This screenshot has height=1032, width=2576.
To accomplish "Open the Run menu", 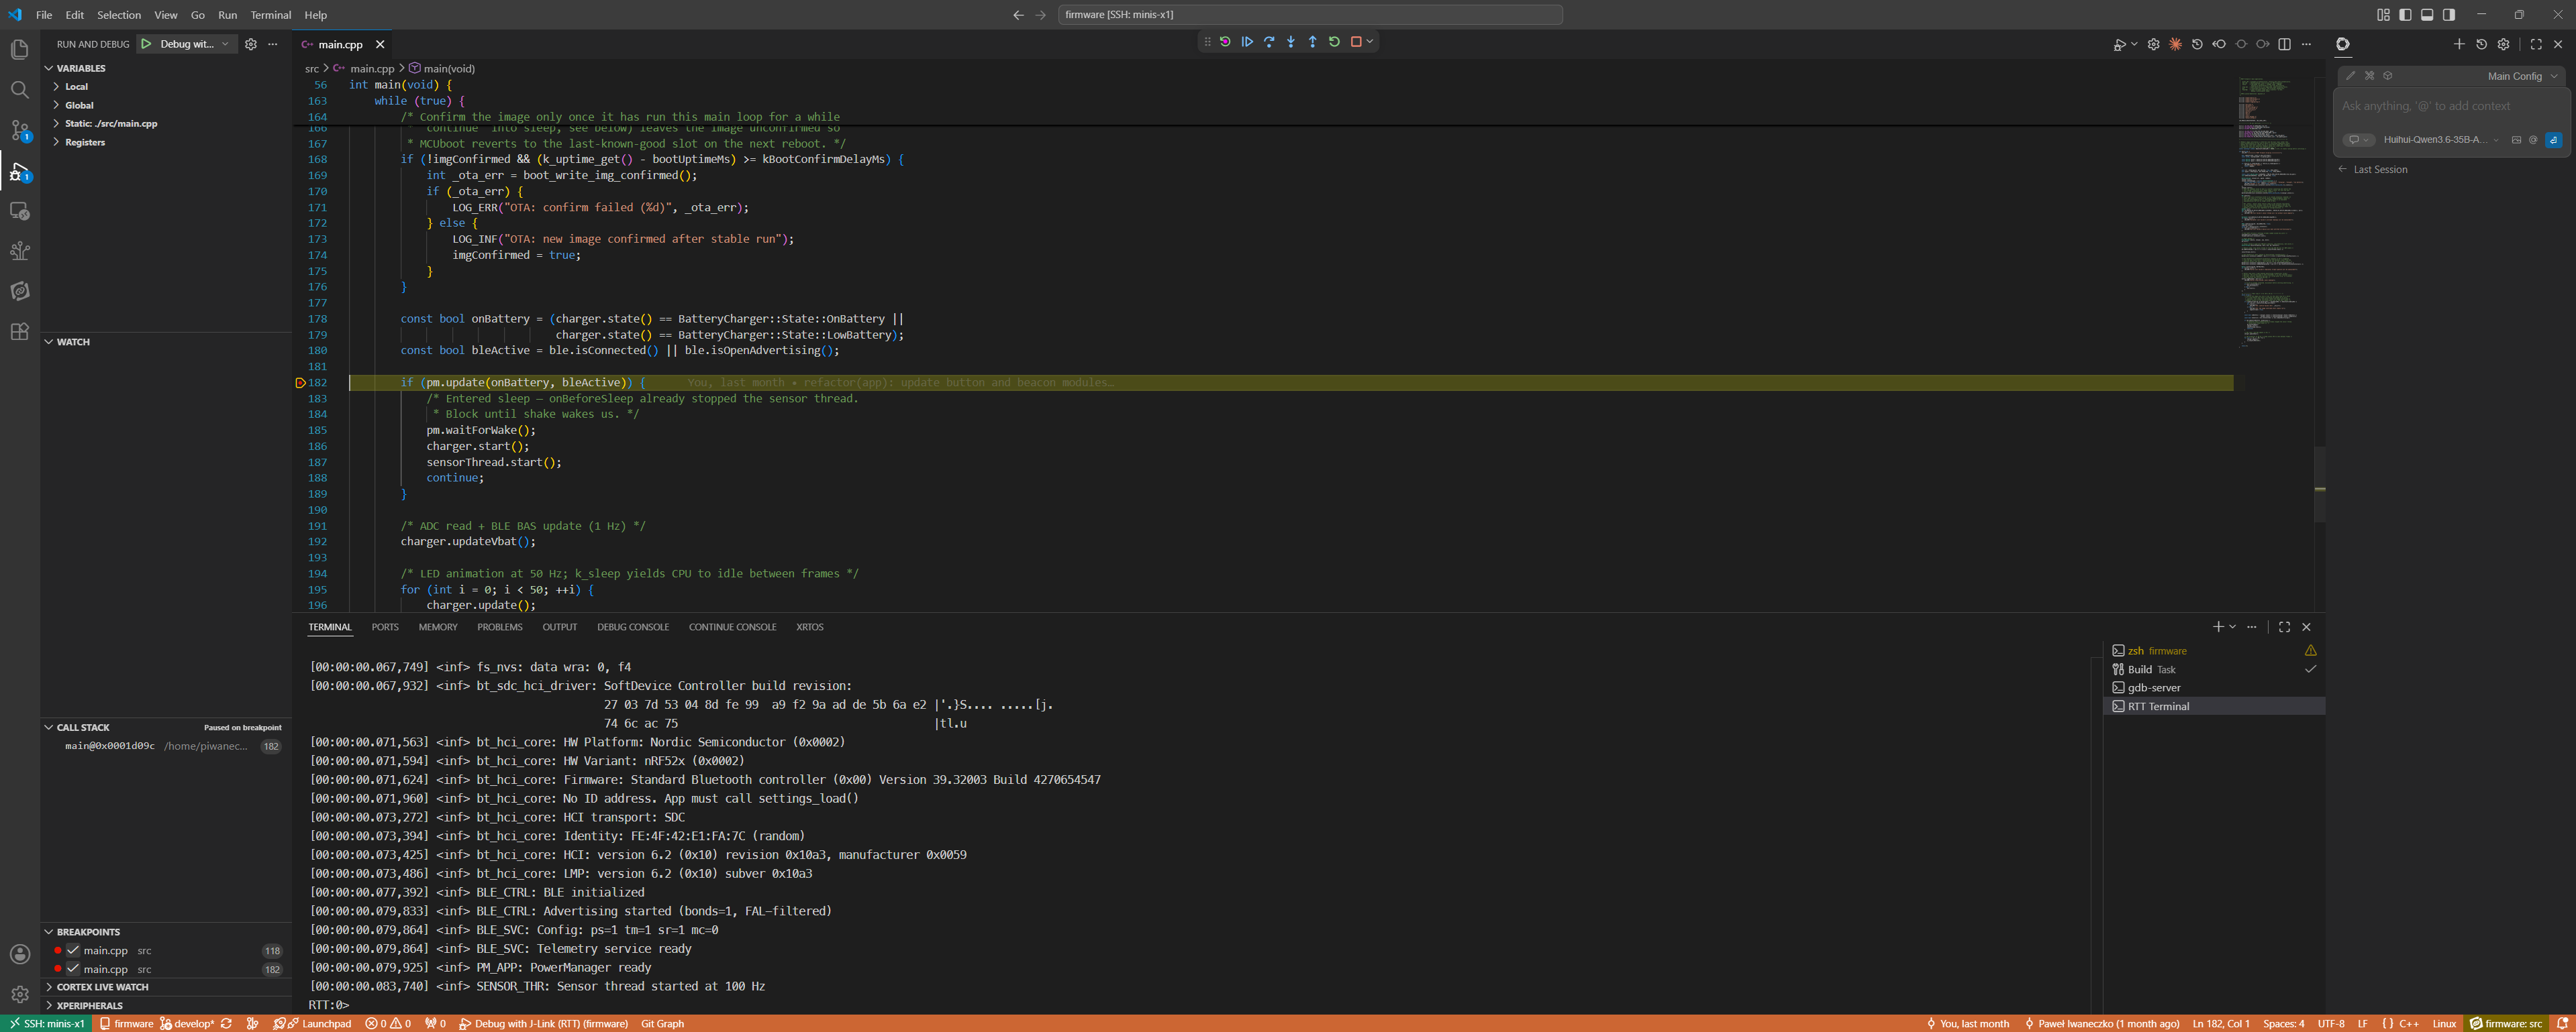I will pyautogui.click(x=228, y=15).
